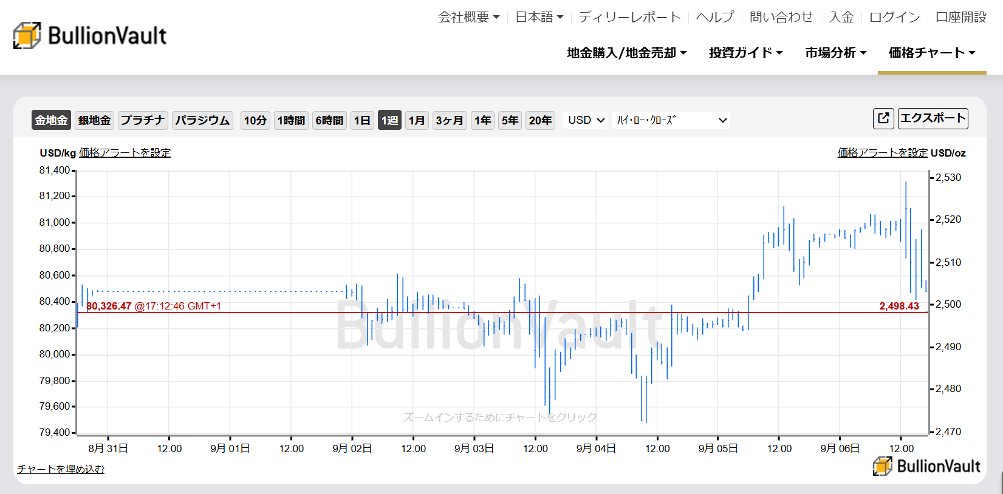Viewport: 1003px width, 494px height.
Task: Set chart range to 1年
Action: 483,120
